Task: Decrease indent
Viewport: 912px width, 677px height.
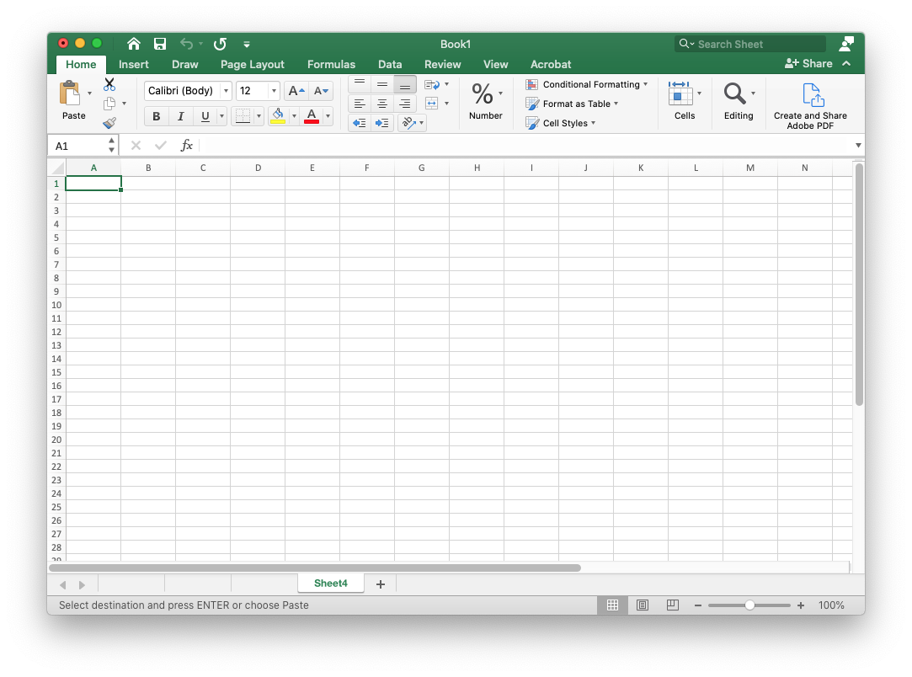Action: click(x=360, y=123)
